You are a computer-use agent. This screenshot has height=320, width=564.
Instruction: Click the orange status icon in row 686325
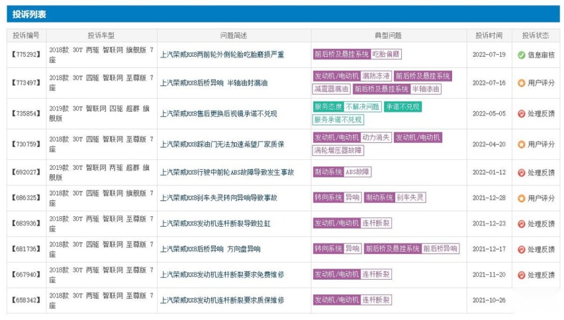[x=521, y=198]
